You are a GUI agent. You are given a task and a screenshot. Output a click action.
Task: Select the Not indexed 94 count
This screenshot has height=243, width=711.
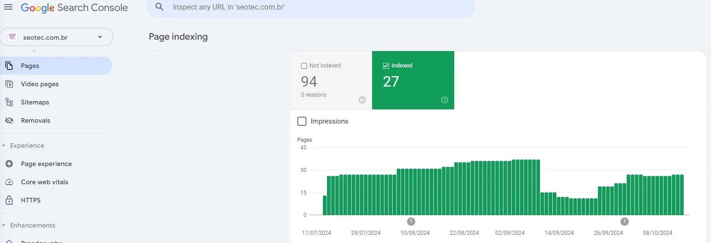pos(309,82)
